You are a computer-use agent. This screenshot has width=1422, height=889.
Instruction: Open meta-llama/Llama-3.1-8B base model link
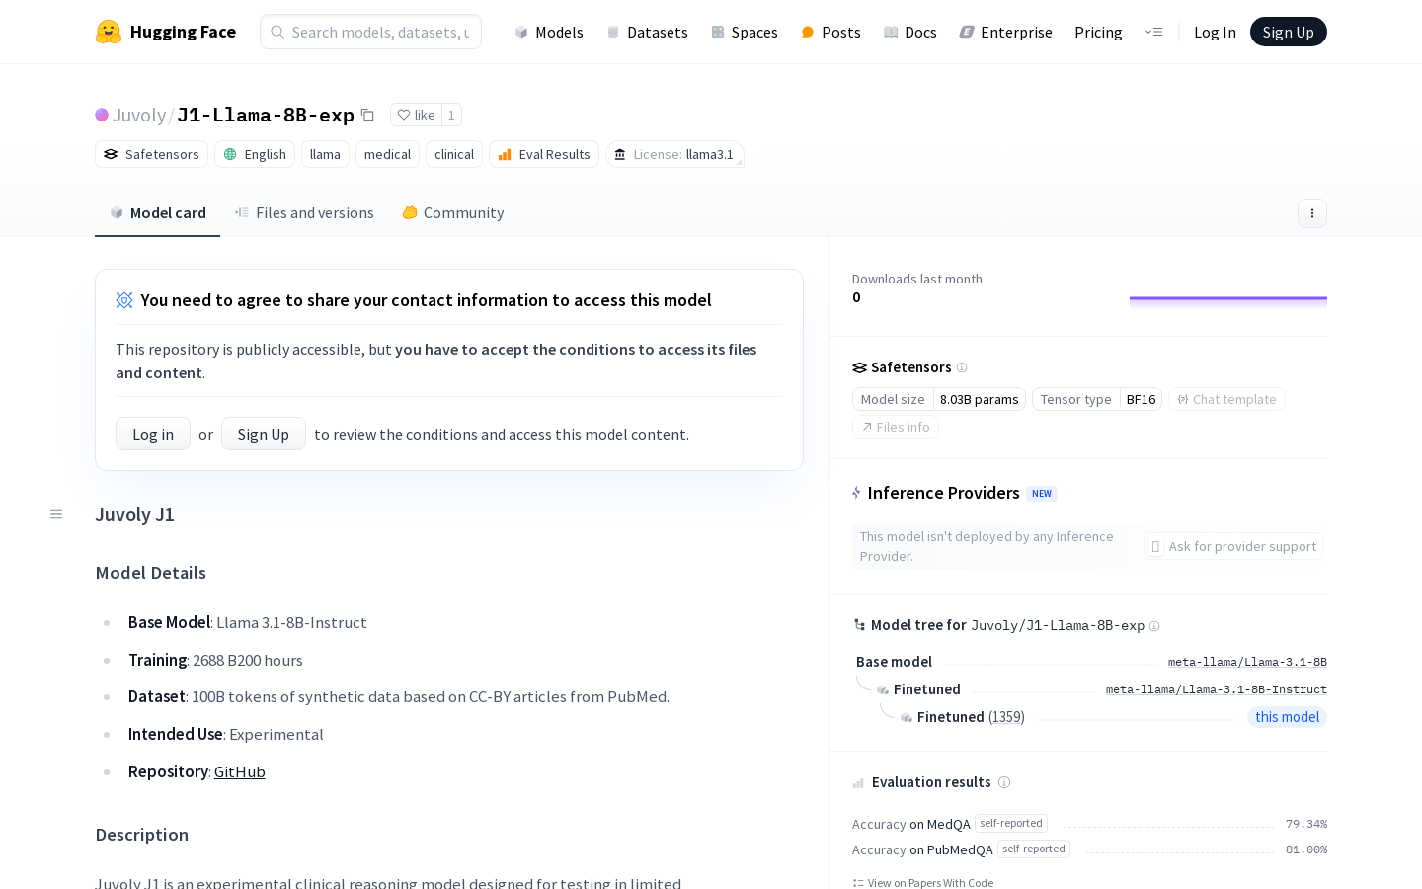[x=1247, y=662]
